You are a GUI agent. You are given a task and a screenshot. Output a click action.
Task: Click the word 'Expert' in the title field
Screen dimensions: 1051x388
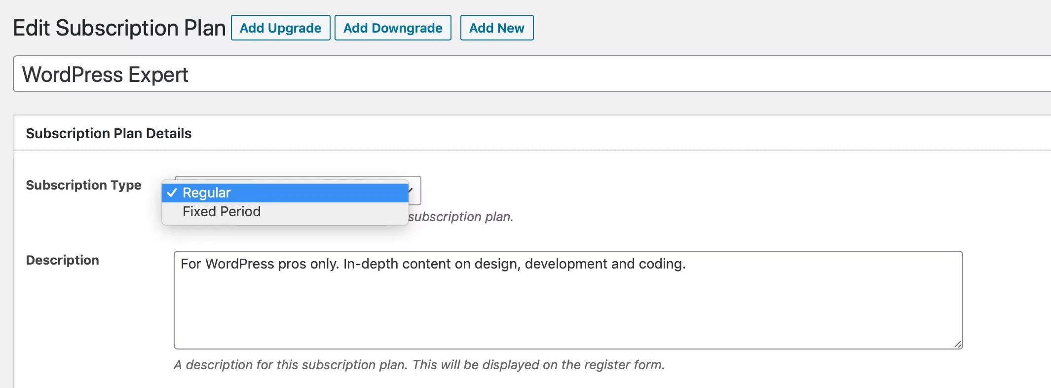[x=158, y=75]
